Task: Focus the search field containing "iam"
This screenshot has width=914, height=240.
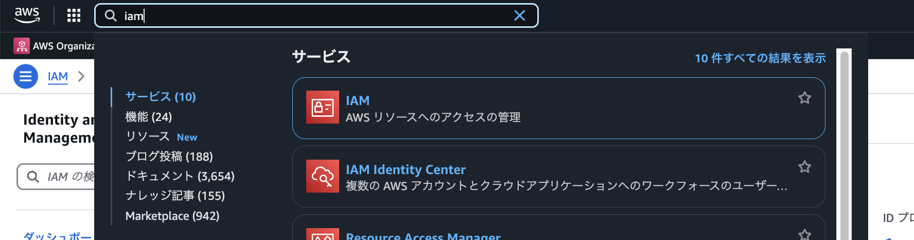Action: 317,15
